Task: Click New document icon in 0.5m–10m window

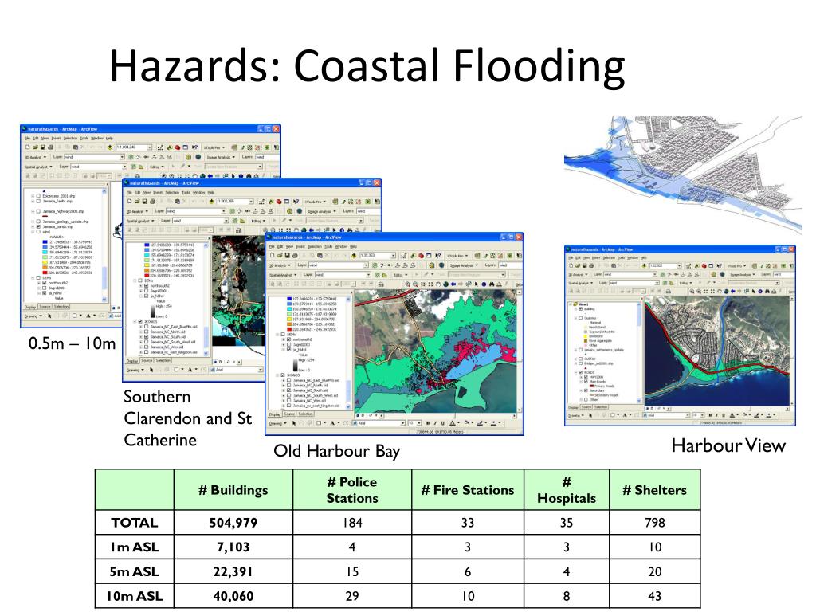Action: 28,147
